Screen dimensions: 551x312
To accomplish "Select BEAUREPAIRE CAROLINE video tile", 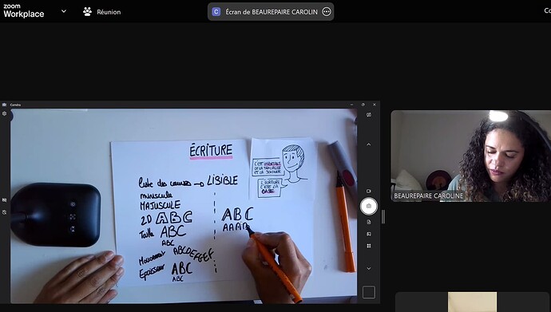I will [x=471, y=156].
